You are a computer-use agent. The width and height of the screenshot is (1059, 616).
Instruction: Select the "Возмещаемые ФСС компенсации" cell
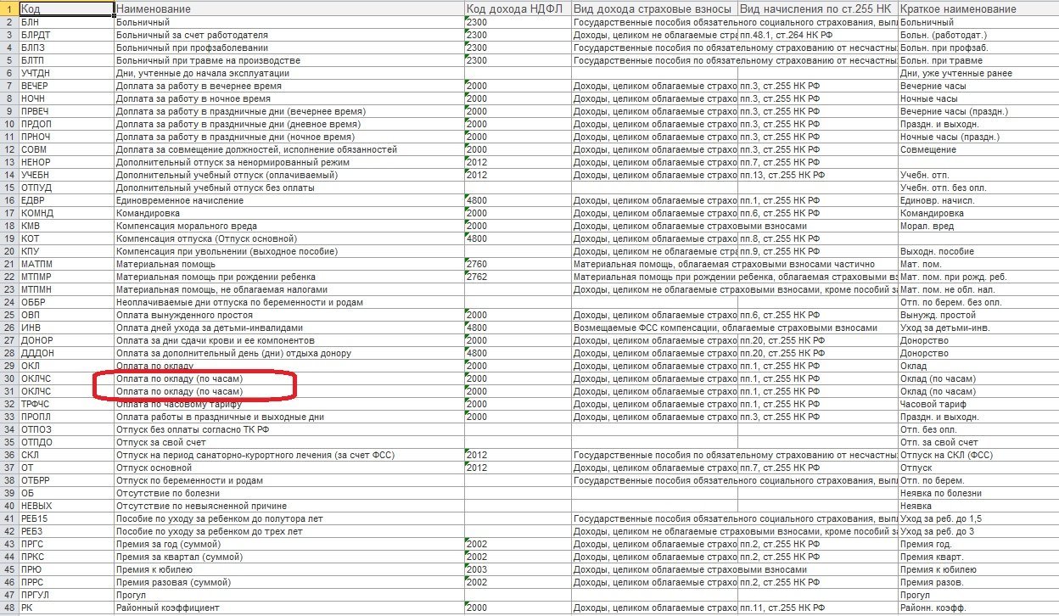click(653, 328)
